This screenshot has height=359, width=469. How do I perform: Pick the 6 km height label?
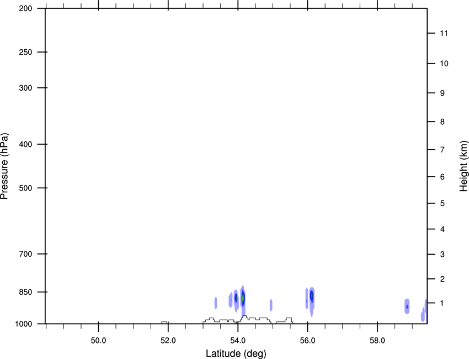click(x=442, y=177)
